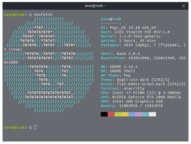
Task: Click the wrapped text '0x1080'
Action: pyautogui.click(x=11, y=62)
